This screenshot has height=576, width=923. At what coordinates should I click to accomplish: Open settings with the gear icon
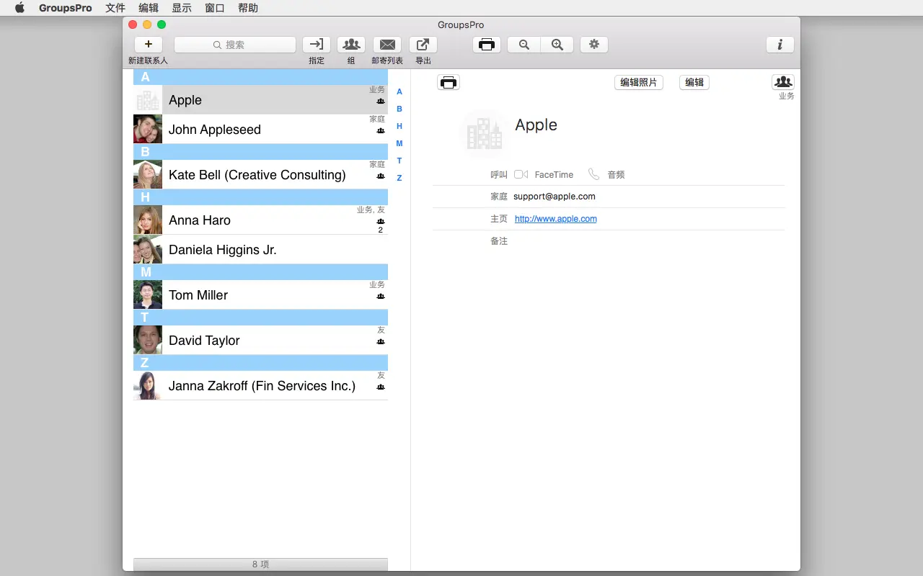coord(593,44)
